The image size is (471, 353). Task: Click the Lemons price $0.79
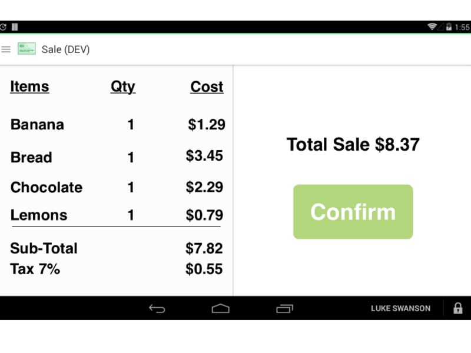pos(204,215)
